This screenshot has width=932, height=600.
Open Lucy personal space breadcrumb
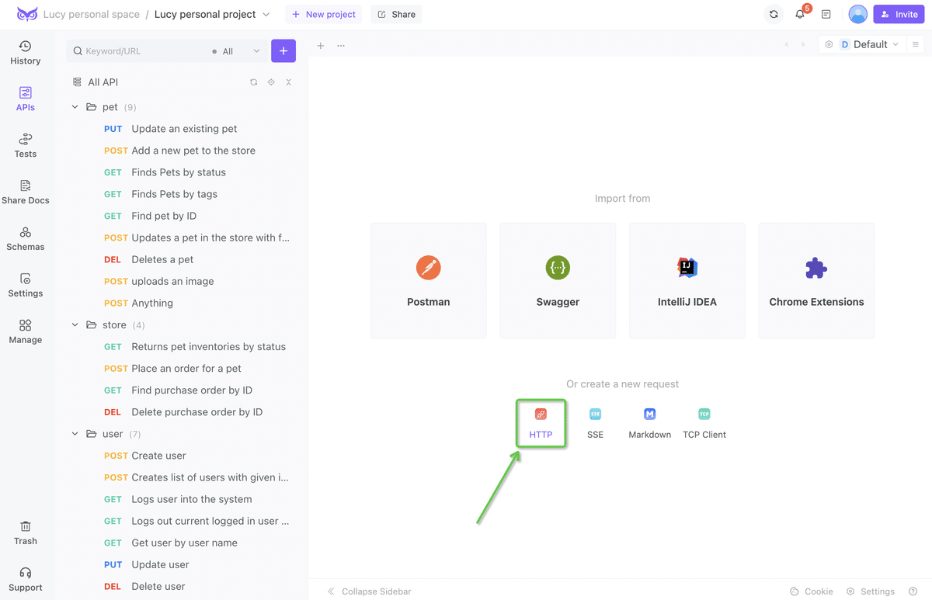(x=92, y=14)
